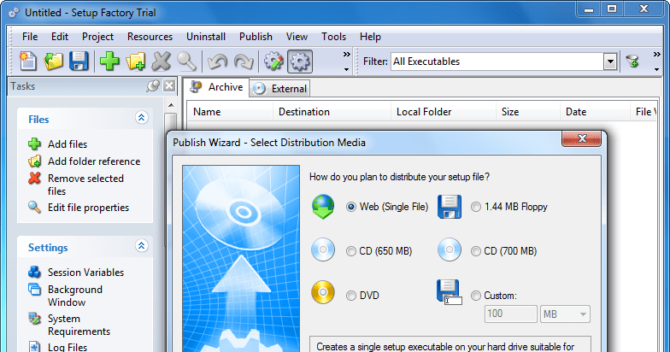
Task: Select the Custom size radio button
Action: pos(475,296)
